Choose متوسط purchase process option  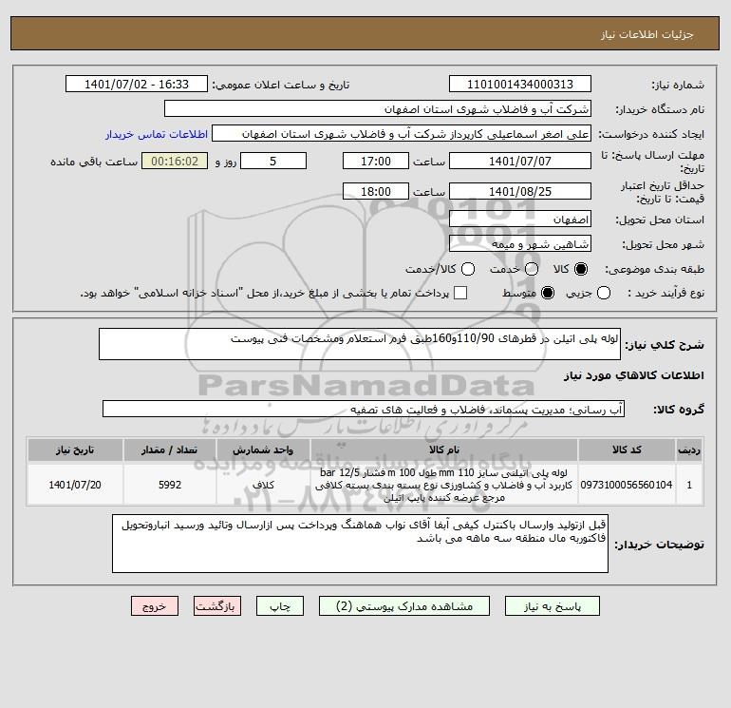548,293
